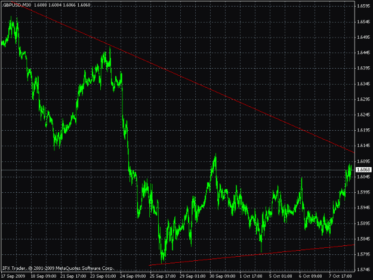Select the descending red upper trendline
The width and height of the screenshot is (373, 280).
pyautogui.click(x=183, y=78)
